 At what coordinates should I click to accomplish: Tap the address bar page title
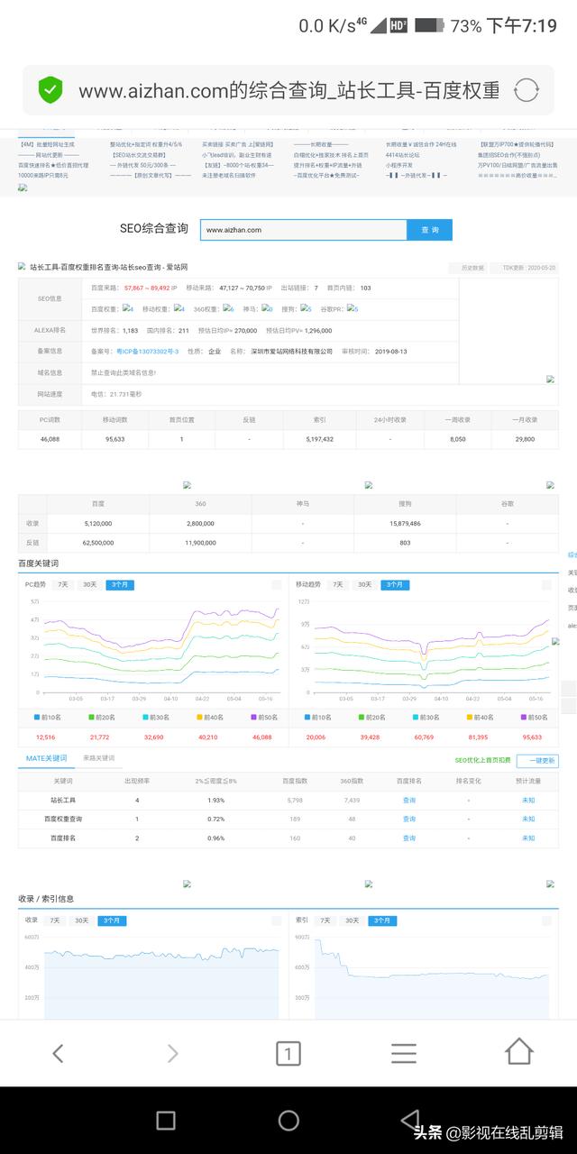click(288, 90)
